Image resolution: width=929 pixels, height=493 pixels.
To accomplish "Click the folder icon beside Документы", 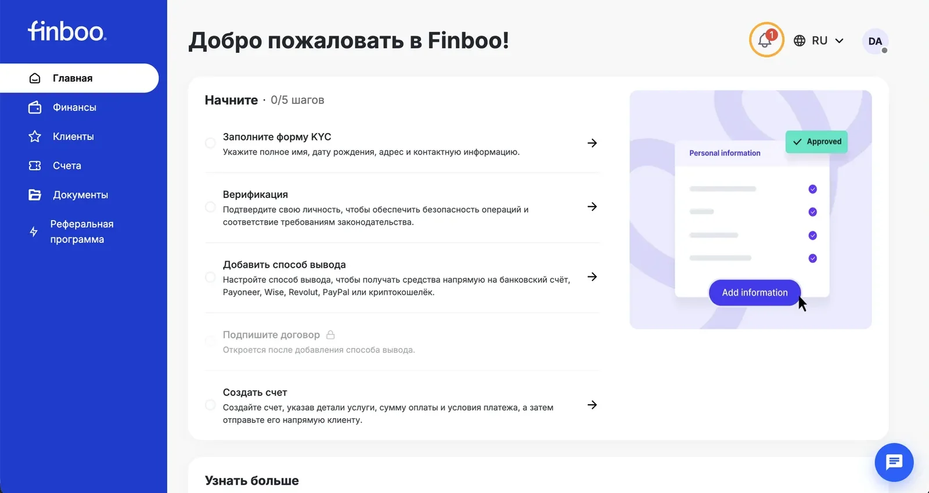I will [x=35, y=195].
